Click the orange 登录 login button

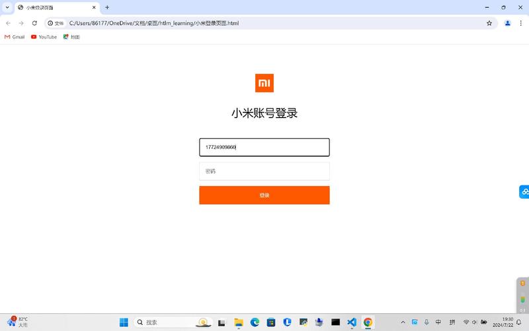tap(264, 195)
